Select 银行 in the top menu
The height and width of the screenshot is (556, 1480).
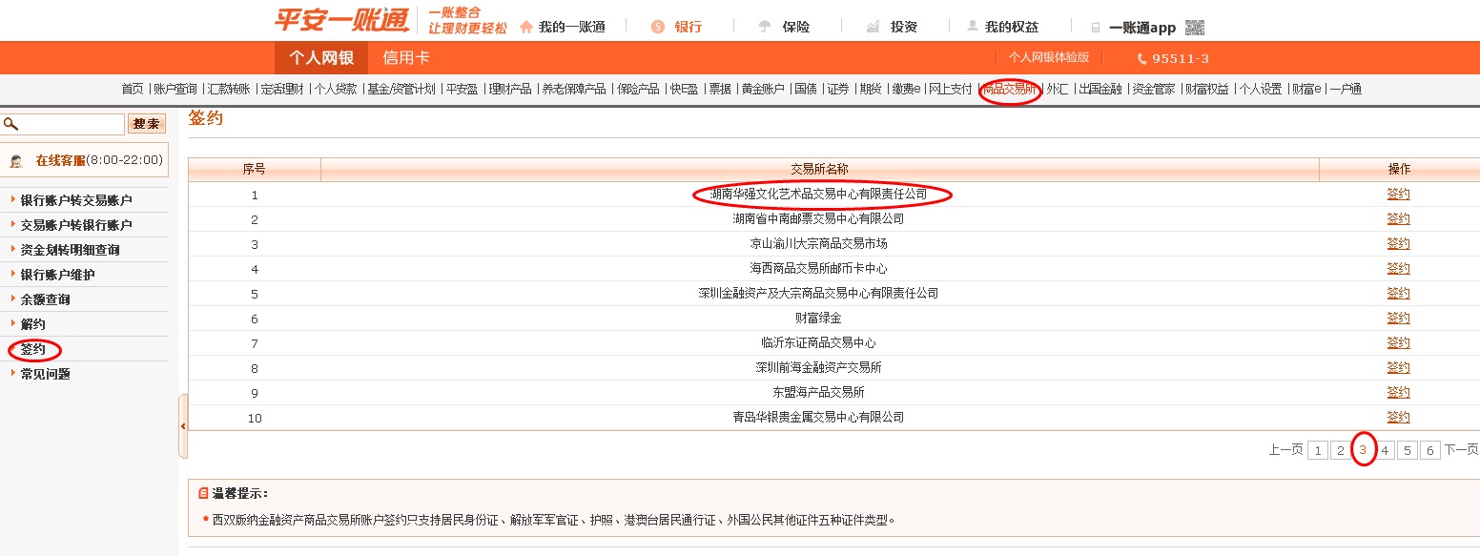pos(688,27)
